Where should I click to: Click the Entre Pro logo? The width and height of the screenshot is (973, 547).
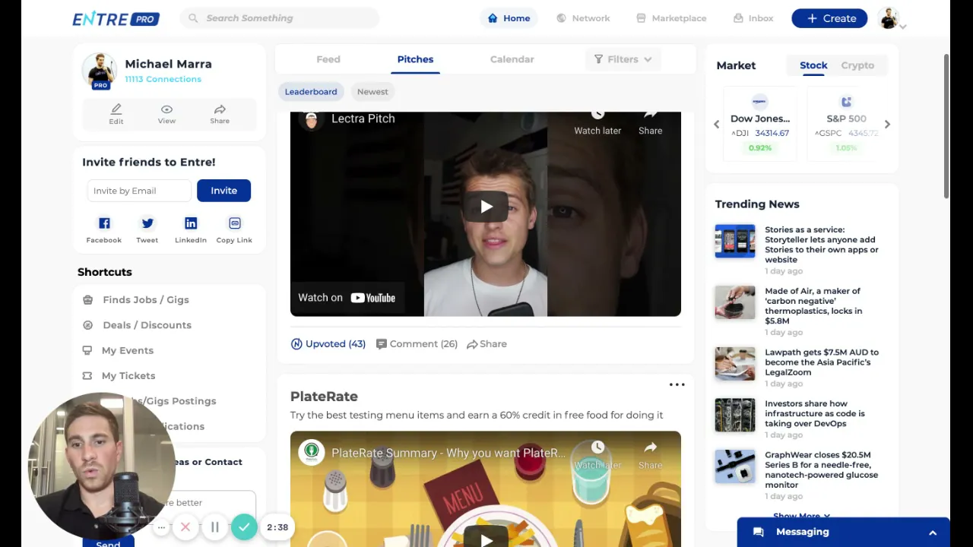pos(116,18)
